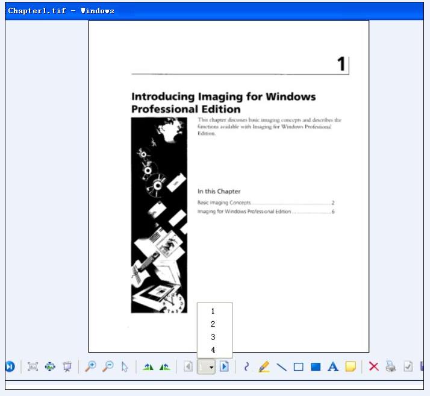The width and height of the screenshot is (430, 396).
Task: Select the yellow attached note tool
Action: coord(351,366)
